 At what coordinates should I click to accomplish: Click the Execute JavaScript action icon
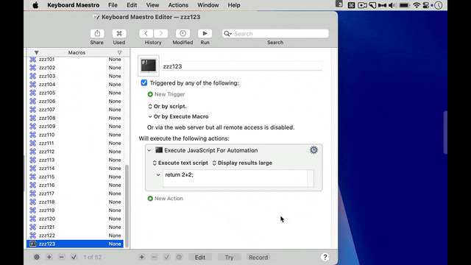pyautogui.click(x=159, y=150)
